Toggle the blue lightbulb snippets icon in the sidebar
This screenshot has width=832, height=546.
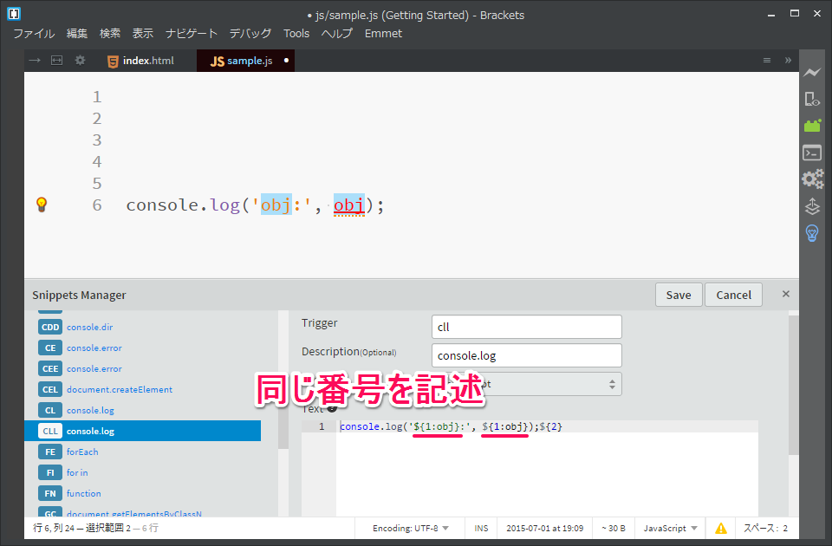[x=812, y=233]
